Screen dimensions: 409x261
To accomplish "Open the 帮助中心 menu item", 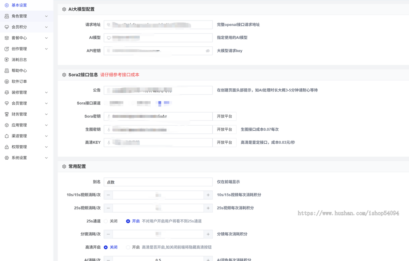I will (27, 71).
